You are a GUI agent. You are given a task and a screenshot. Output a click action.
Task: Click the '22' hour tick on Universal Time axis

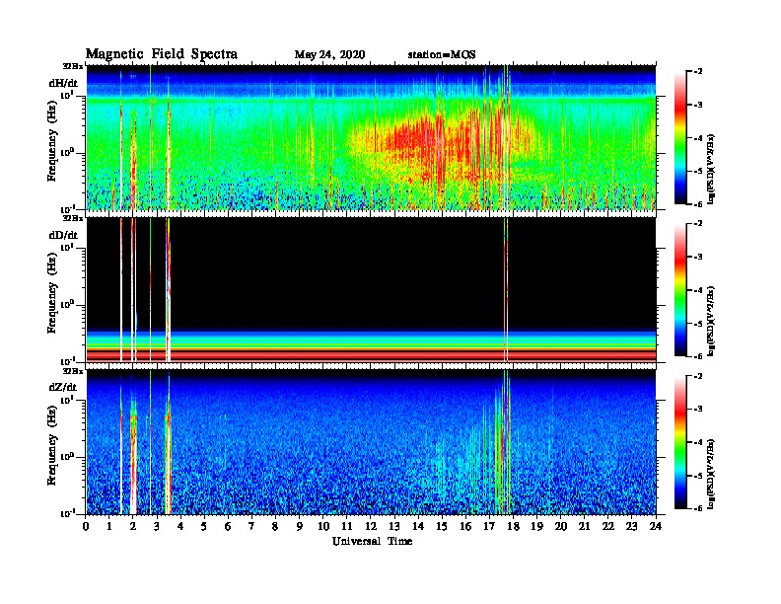pyautogui.click(x=608, y=526)
